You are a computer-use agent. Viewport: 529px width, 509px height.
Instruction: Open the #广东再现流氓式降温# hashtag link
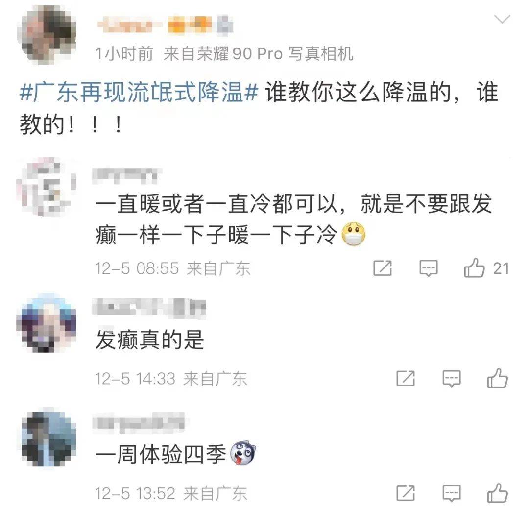click(139, 92)
